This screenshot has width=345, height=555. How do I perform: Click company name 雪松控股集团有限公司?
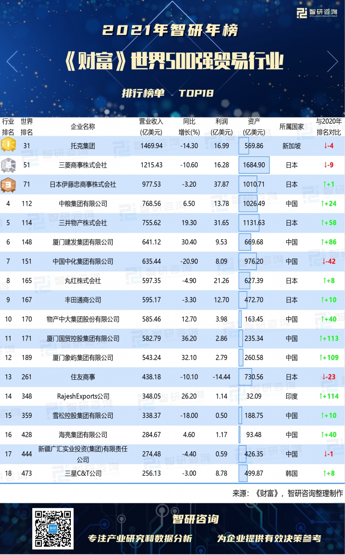tap(83, 415)
